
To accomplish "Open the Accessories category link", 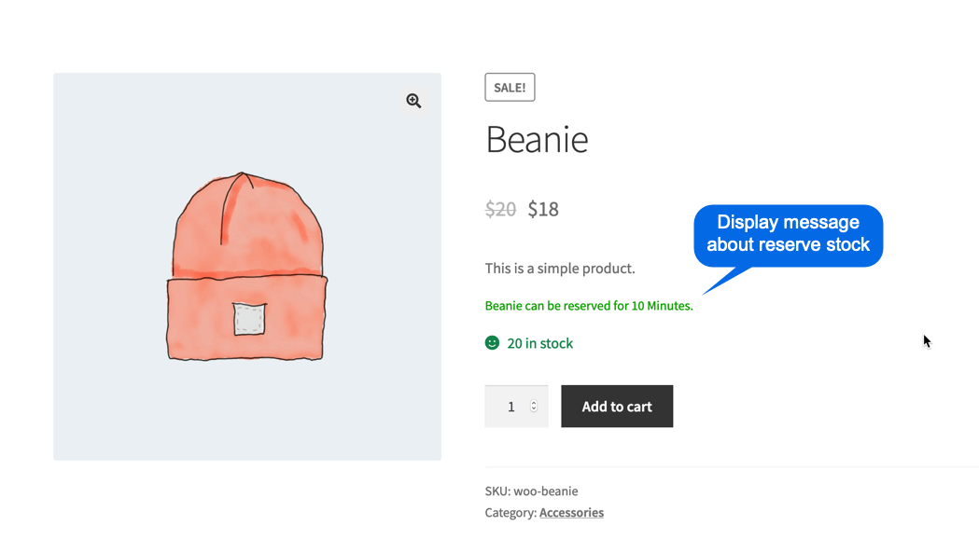I will click(x=571, y=513).
